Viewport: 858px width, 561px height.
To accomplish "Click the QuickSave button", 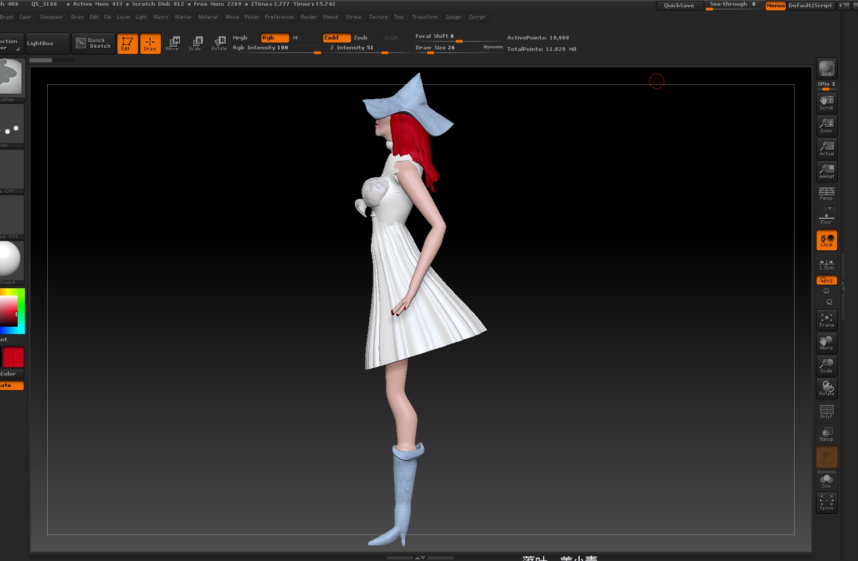I will pos(679,6).
